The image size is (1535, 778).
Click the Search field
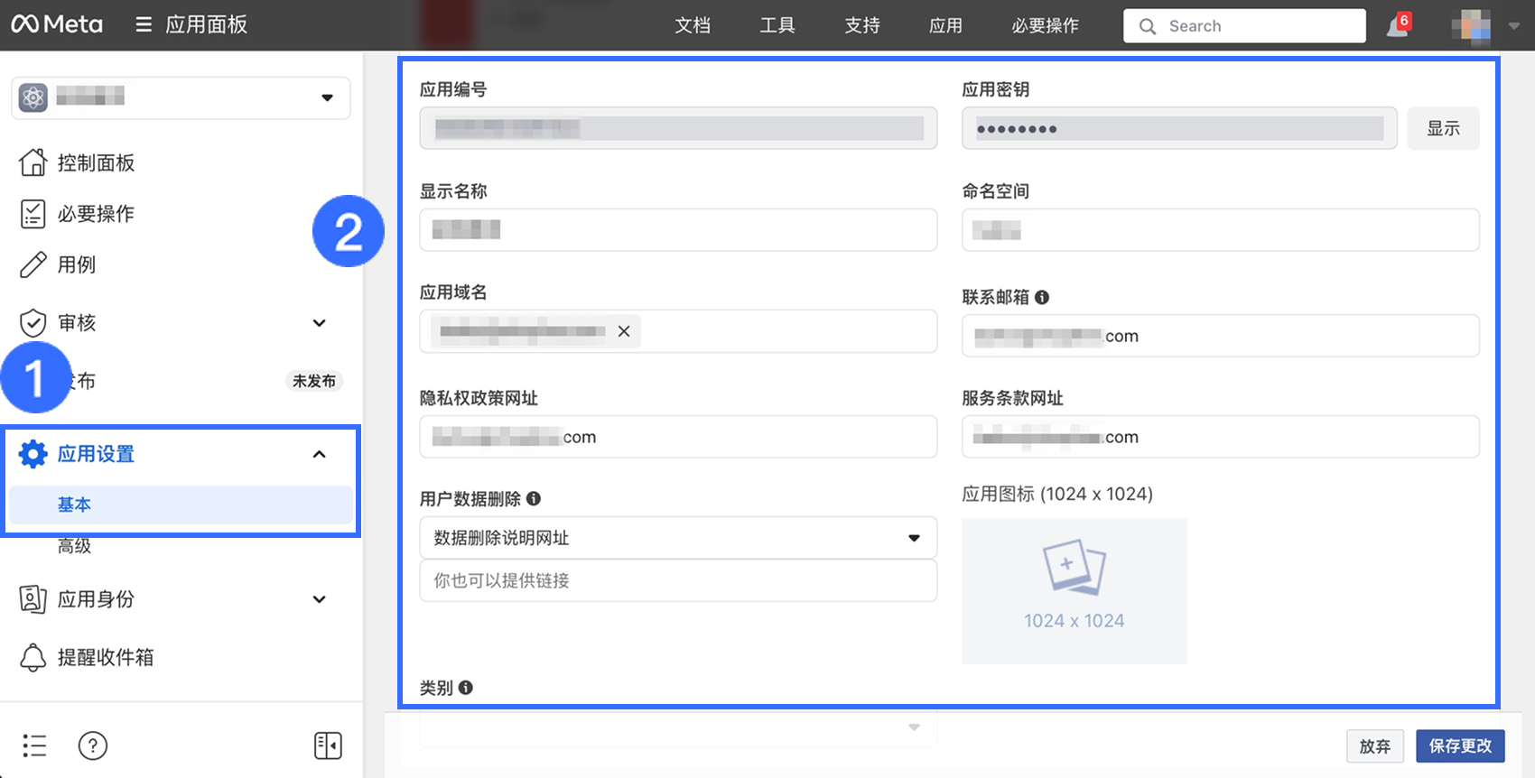pos(1244,26)
